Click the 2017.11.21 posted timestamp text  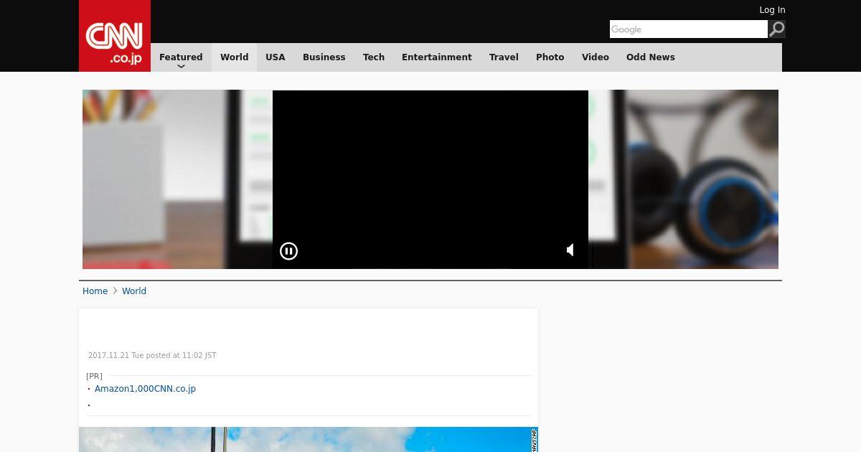pos(152,356)
